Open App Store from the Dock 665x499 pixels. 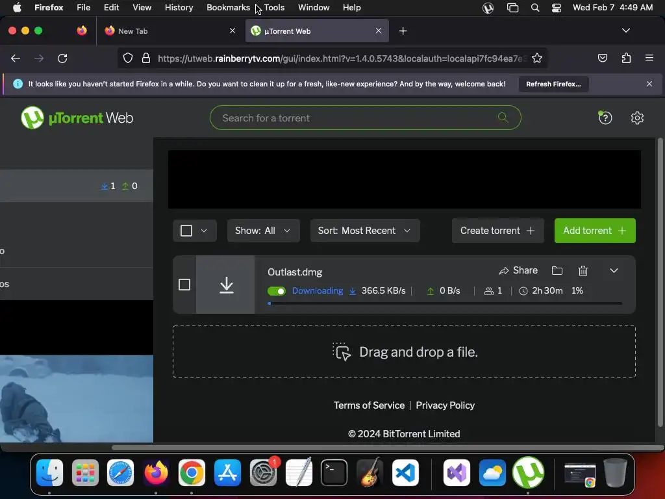point(227,472)
